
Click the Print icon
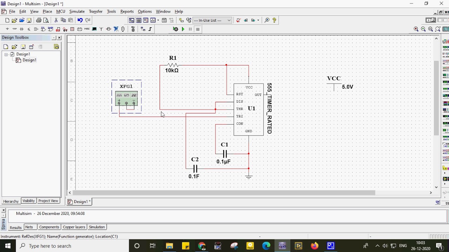click(x=39, y=20)
